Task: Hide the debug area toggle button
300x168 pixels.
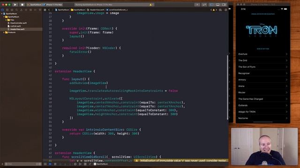Action: pos(45,164)
